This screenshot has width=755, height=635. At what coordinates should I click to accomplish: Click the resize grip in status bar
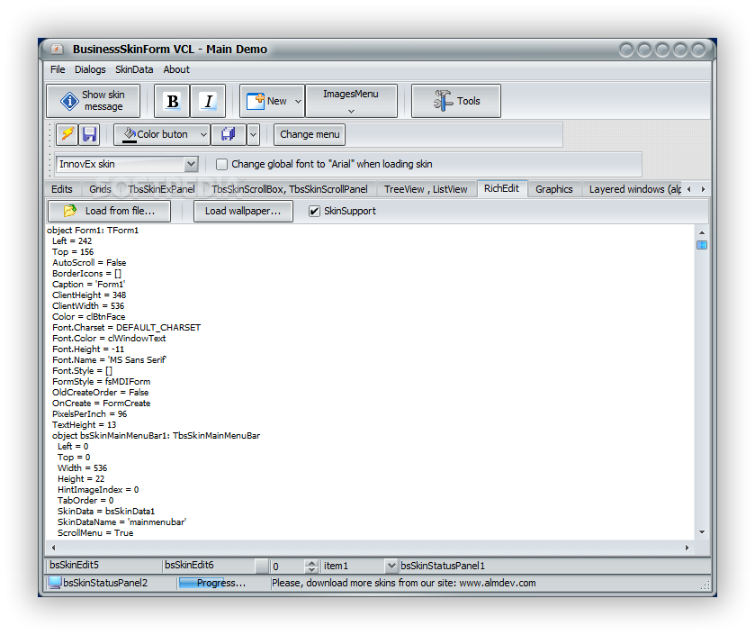pos(705,585)
